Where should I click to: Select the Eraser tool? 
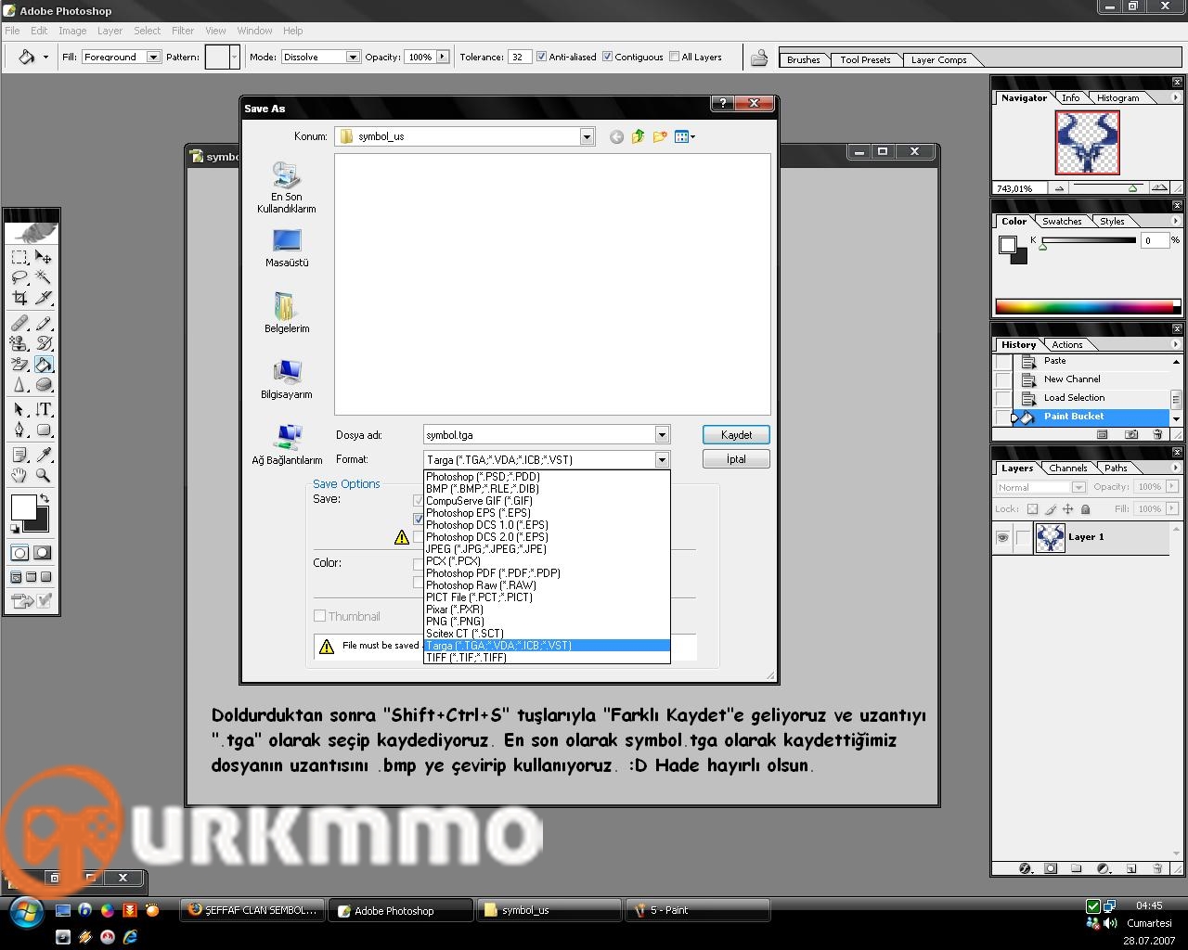(19, 364)
